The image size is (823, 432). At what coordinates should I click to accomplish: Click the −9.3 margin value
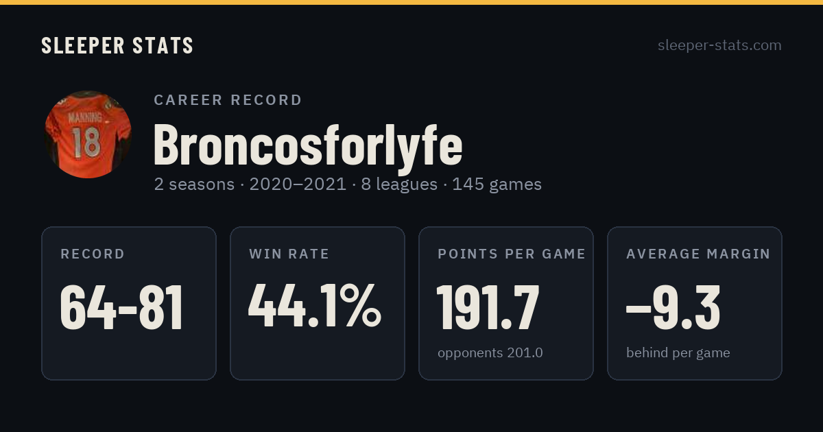coord(673,308)
